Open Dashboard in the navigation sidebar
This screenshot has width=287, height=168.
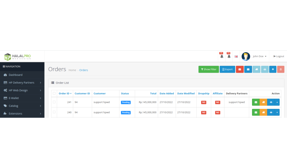tap(15, 75)
